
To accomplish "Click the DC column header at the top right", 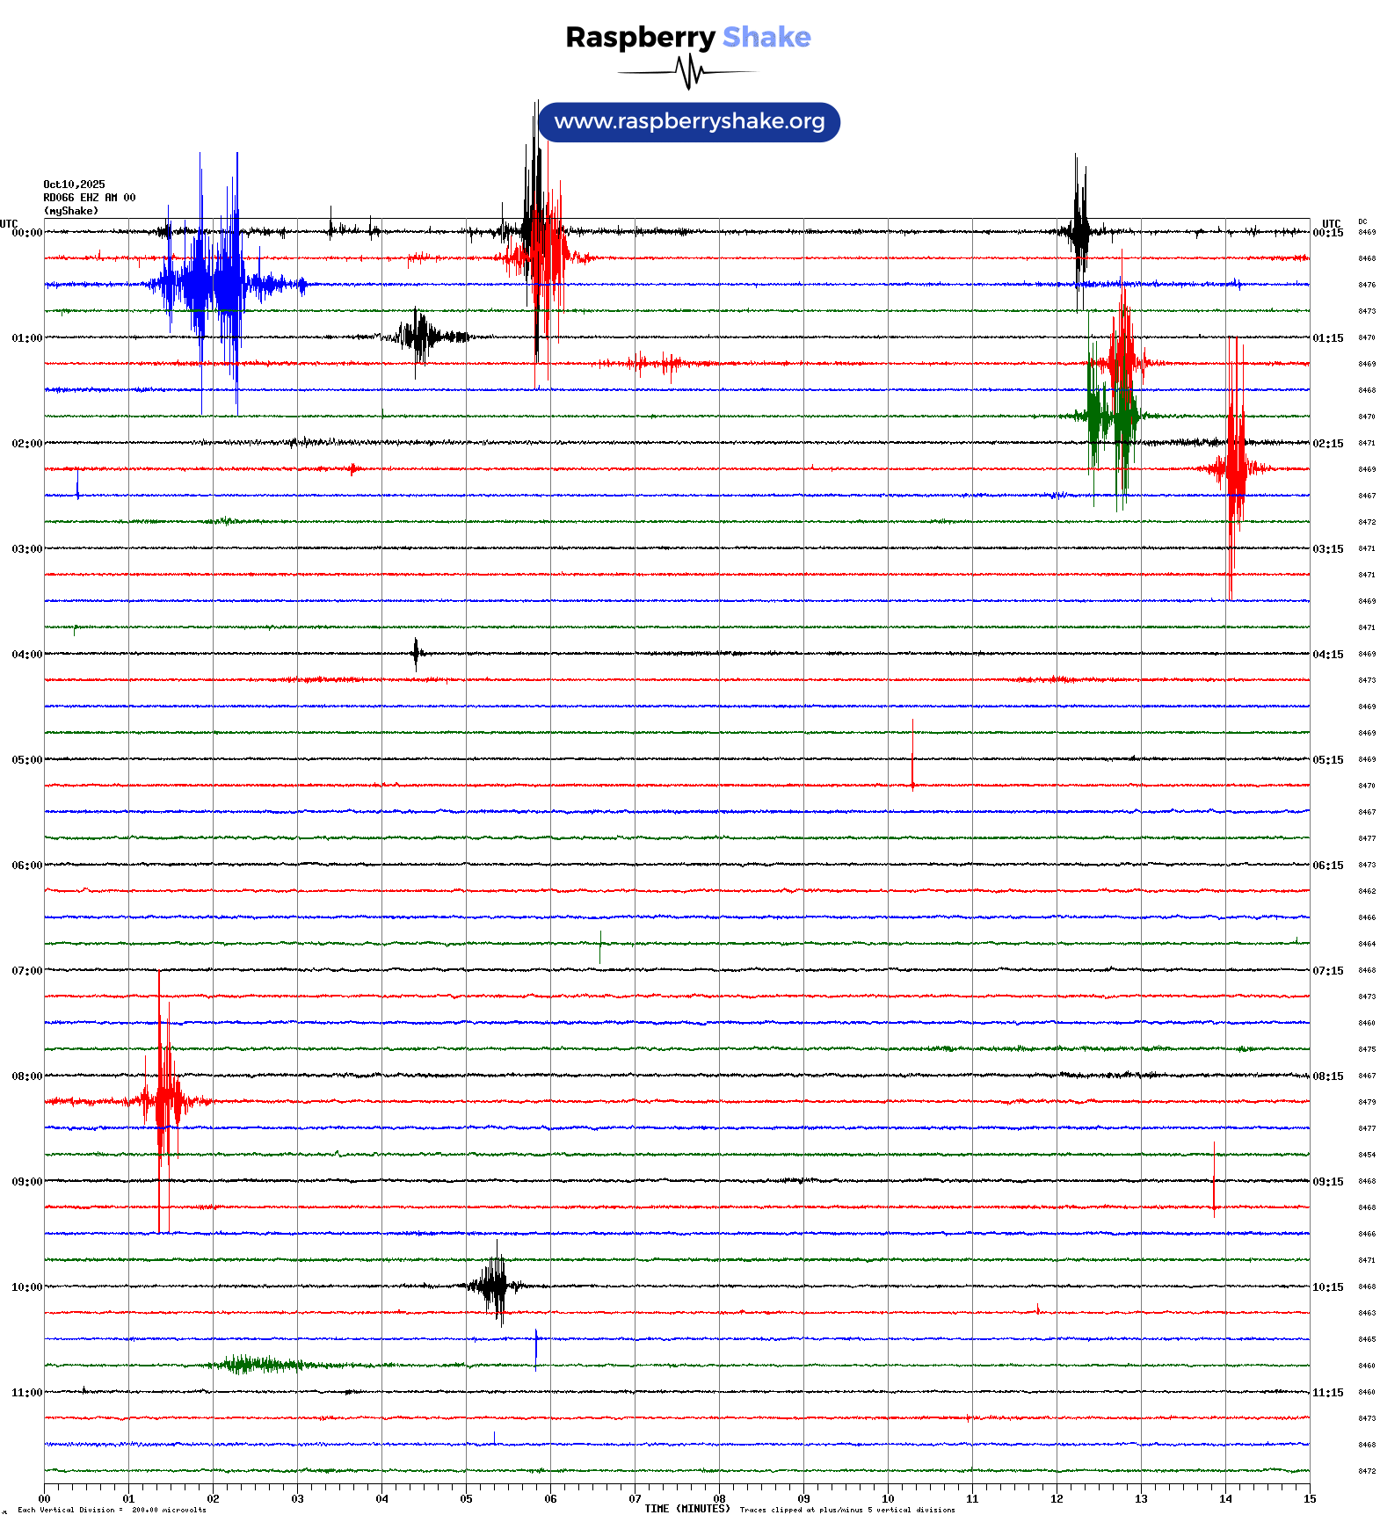I will (x=1362, y=221).
